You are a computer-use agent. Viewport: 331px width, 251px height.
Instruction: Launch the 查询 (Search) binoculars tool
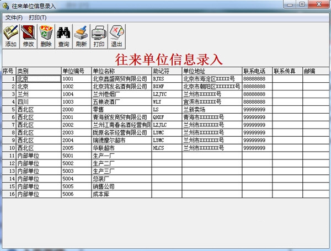click(x=63, y=36)
